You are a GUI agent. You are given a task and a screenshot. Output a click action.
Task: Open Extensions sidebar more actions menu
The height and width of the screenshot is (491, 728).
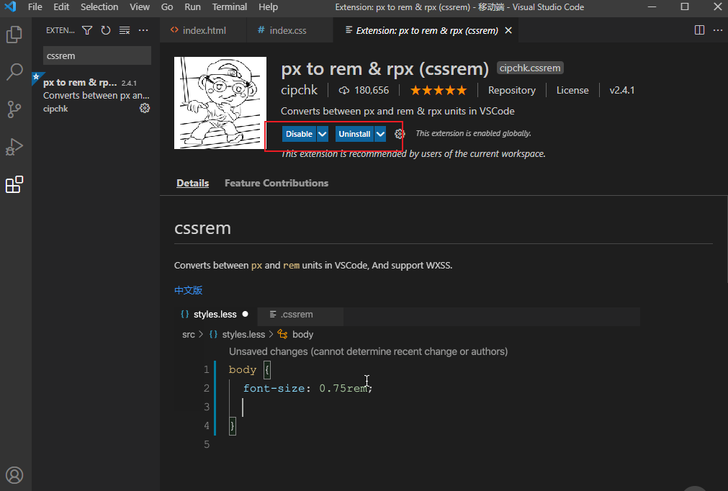[x=143, y=31]
